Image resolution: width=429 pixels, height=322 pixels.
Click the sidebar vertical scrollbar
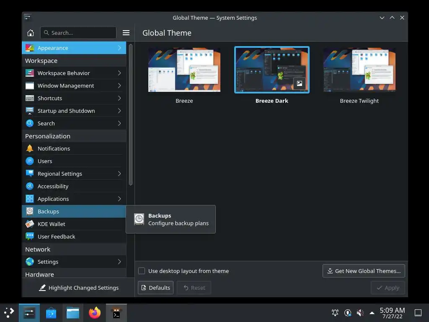pos(131,115)
